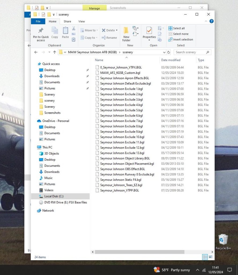Image resolution: width=238 pixels, height=275 pixels.
Task: Click the Help question mark icon
Action: point(211,21)
